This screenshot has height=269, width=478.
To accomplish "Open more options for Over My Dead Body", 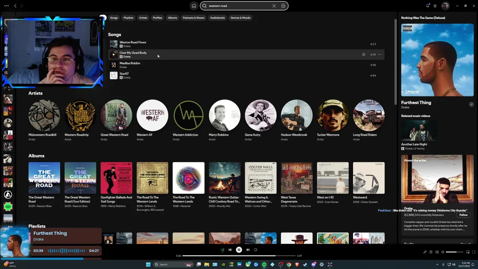I will pos(379,55).
